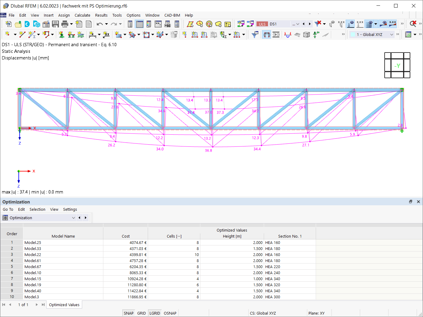Toggle the Tables panel icon
This screenshot has width=423, height=317.
click(x=139, y=24)
